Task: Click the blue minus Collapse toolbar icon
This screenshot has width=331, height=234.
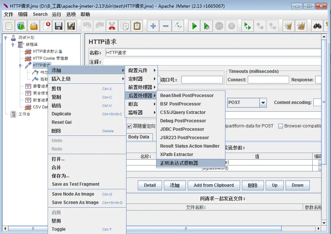Action: pos(166,26)
